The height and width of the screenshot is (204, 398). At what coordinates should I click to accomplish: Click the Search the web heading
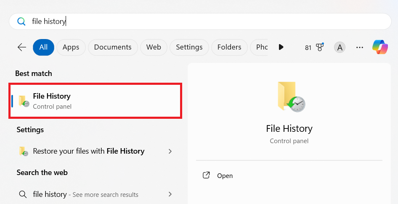pos(42,173)
